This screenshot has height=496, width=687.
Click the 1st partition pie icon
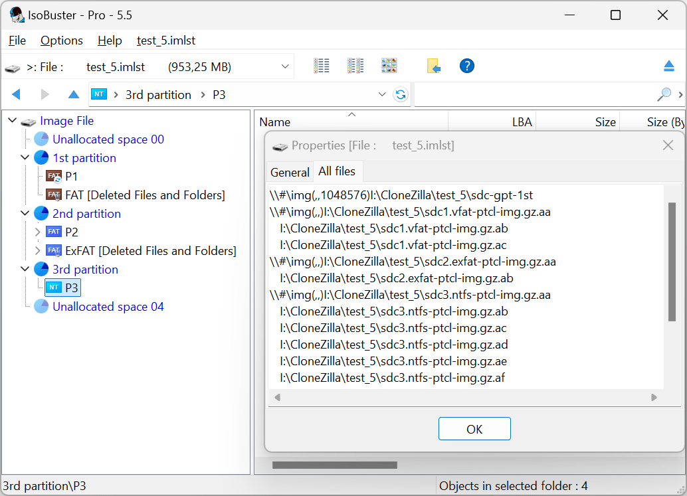click(41, 157)
